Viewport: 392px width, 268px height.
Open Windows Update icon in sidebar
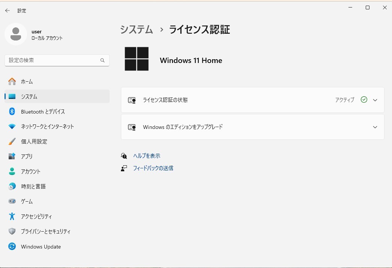(12, 246)
